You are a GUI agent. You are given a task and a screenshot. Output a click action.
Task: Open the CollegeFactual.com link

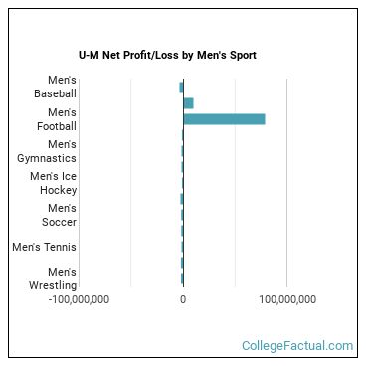[297, 346]
